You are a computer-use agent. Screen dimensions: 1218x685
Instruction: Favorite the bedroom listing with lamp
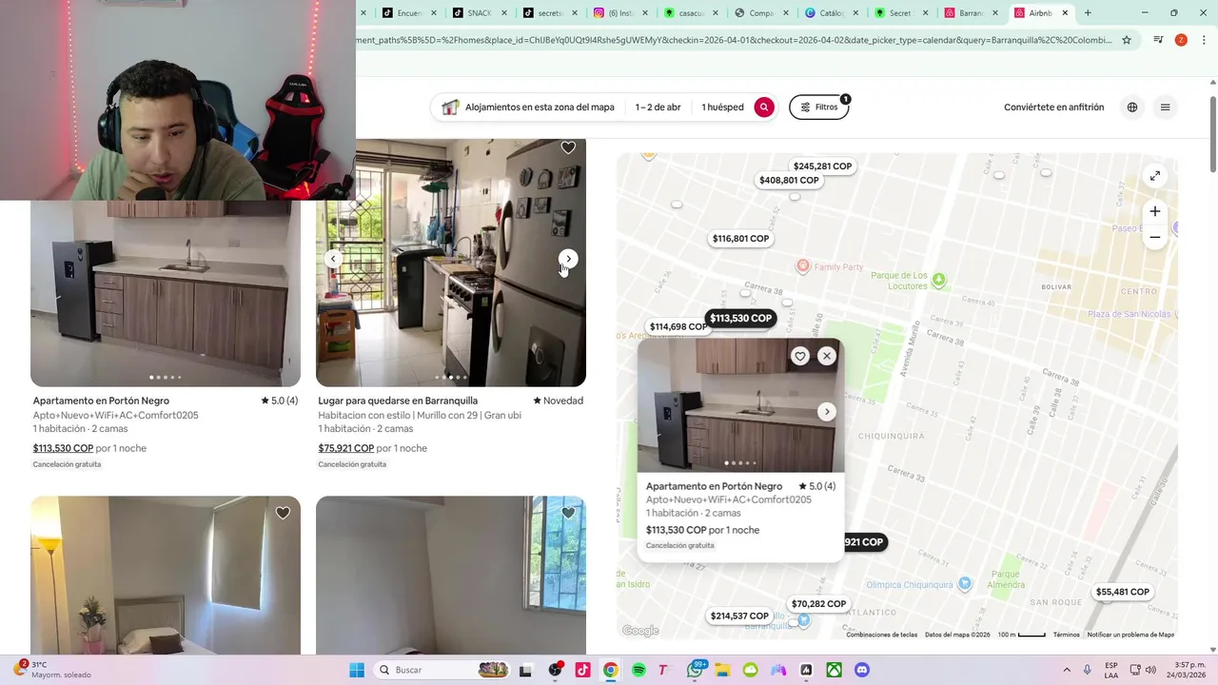(x=283, y=513)
